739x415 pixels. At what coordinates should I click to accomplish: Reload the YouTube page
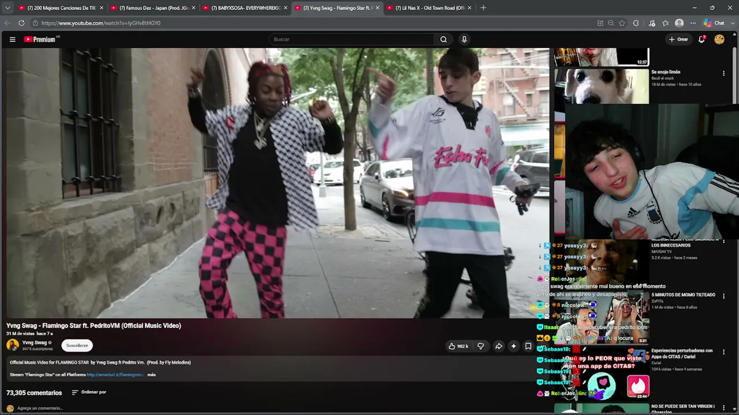coord(21,23)
